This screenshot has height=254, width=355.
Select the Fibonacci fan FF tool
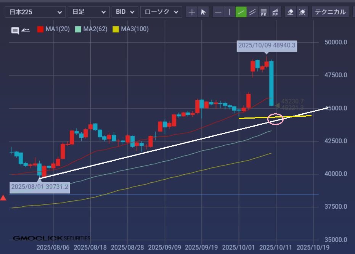pos(275,12)
